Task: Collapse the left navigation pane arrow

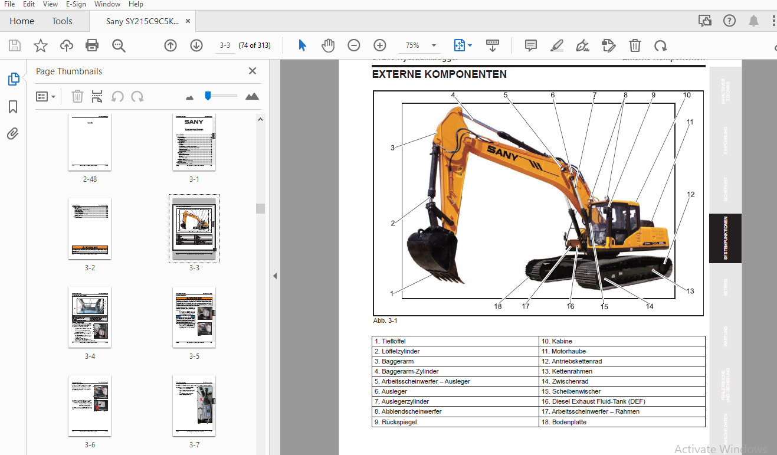Action: point(275,276)
